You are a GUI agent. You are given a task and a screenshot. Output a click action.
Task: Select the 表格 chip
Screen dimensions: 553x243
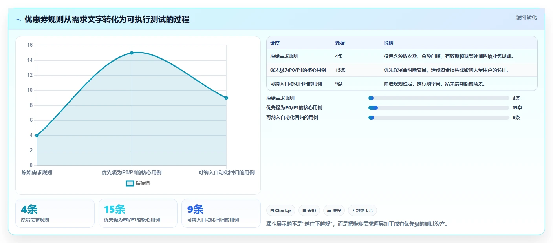tap(309, 210)
